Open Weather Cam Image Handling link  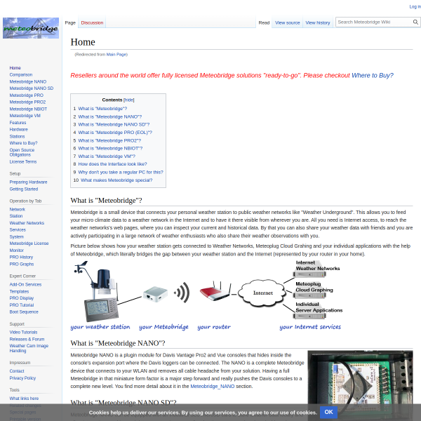click(x=29, y=349)
